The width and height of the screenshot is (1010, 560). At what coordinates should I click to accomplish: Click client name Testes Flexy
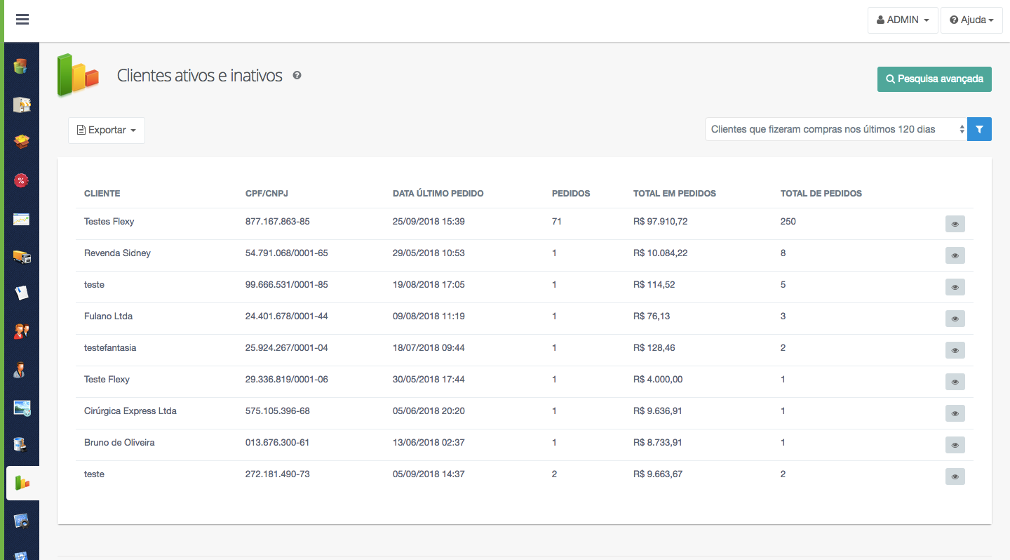pyautogui.click(x=109, y=222)
